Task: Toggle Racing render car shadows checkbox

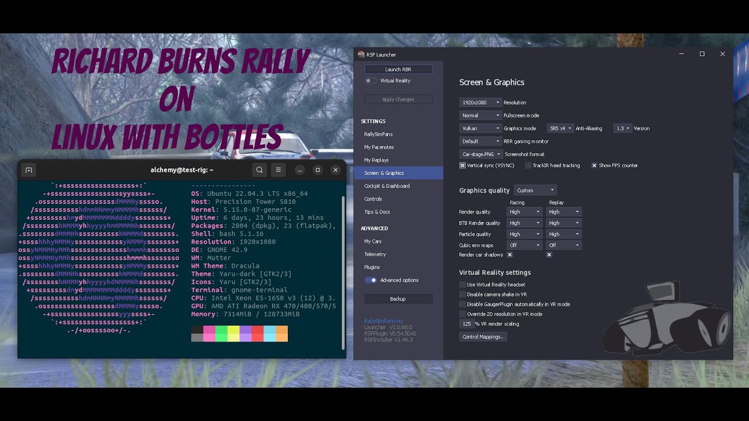Action: (x=510, y=255)
